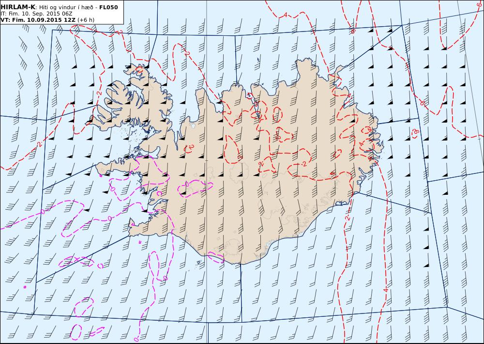484x344 pixels.
Task: Click the 'Hiti og vindur í hæð' title text
Action: pos(66,7)
